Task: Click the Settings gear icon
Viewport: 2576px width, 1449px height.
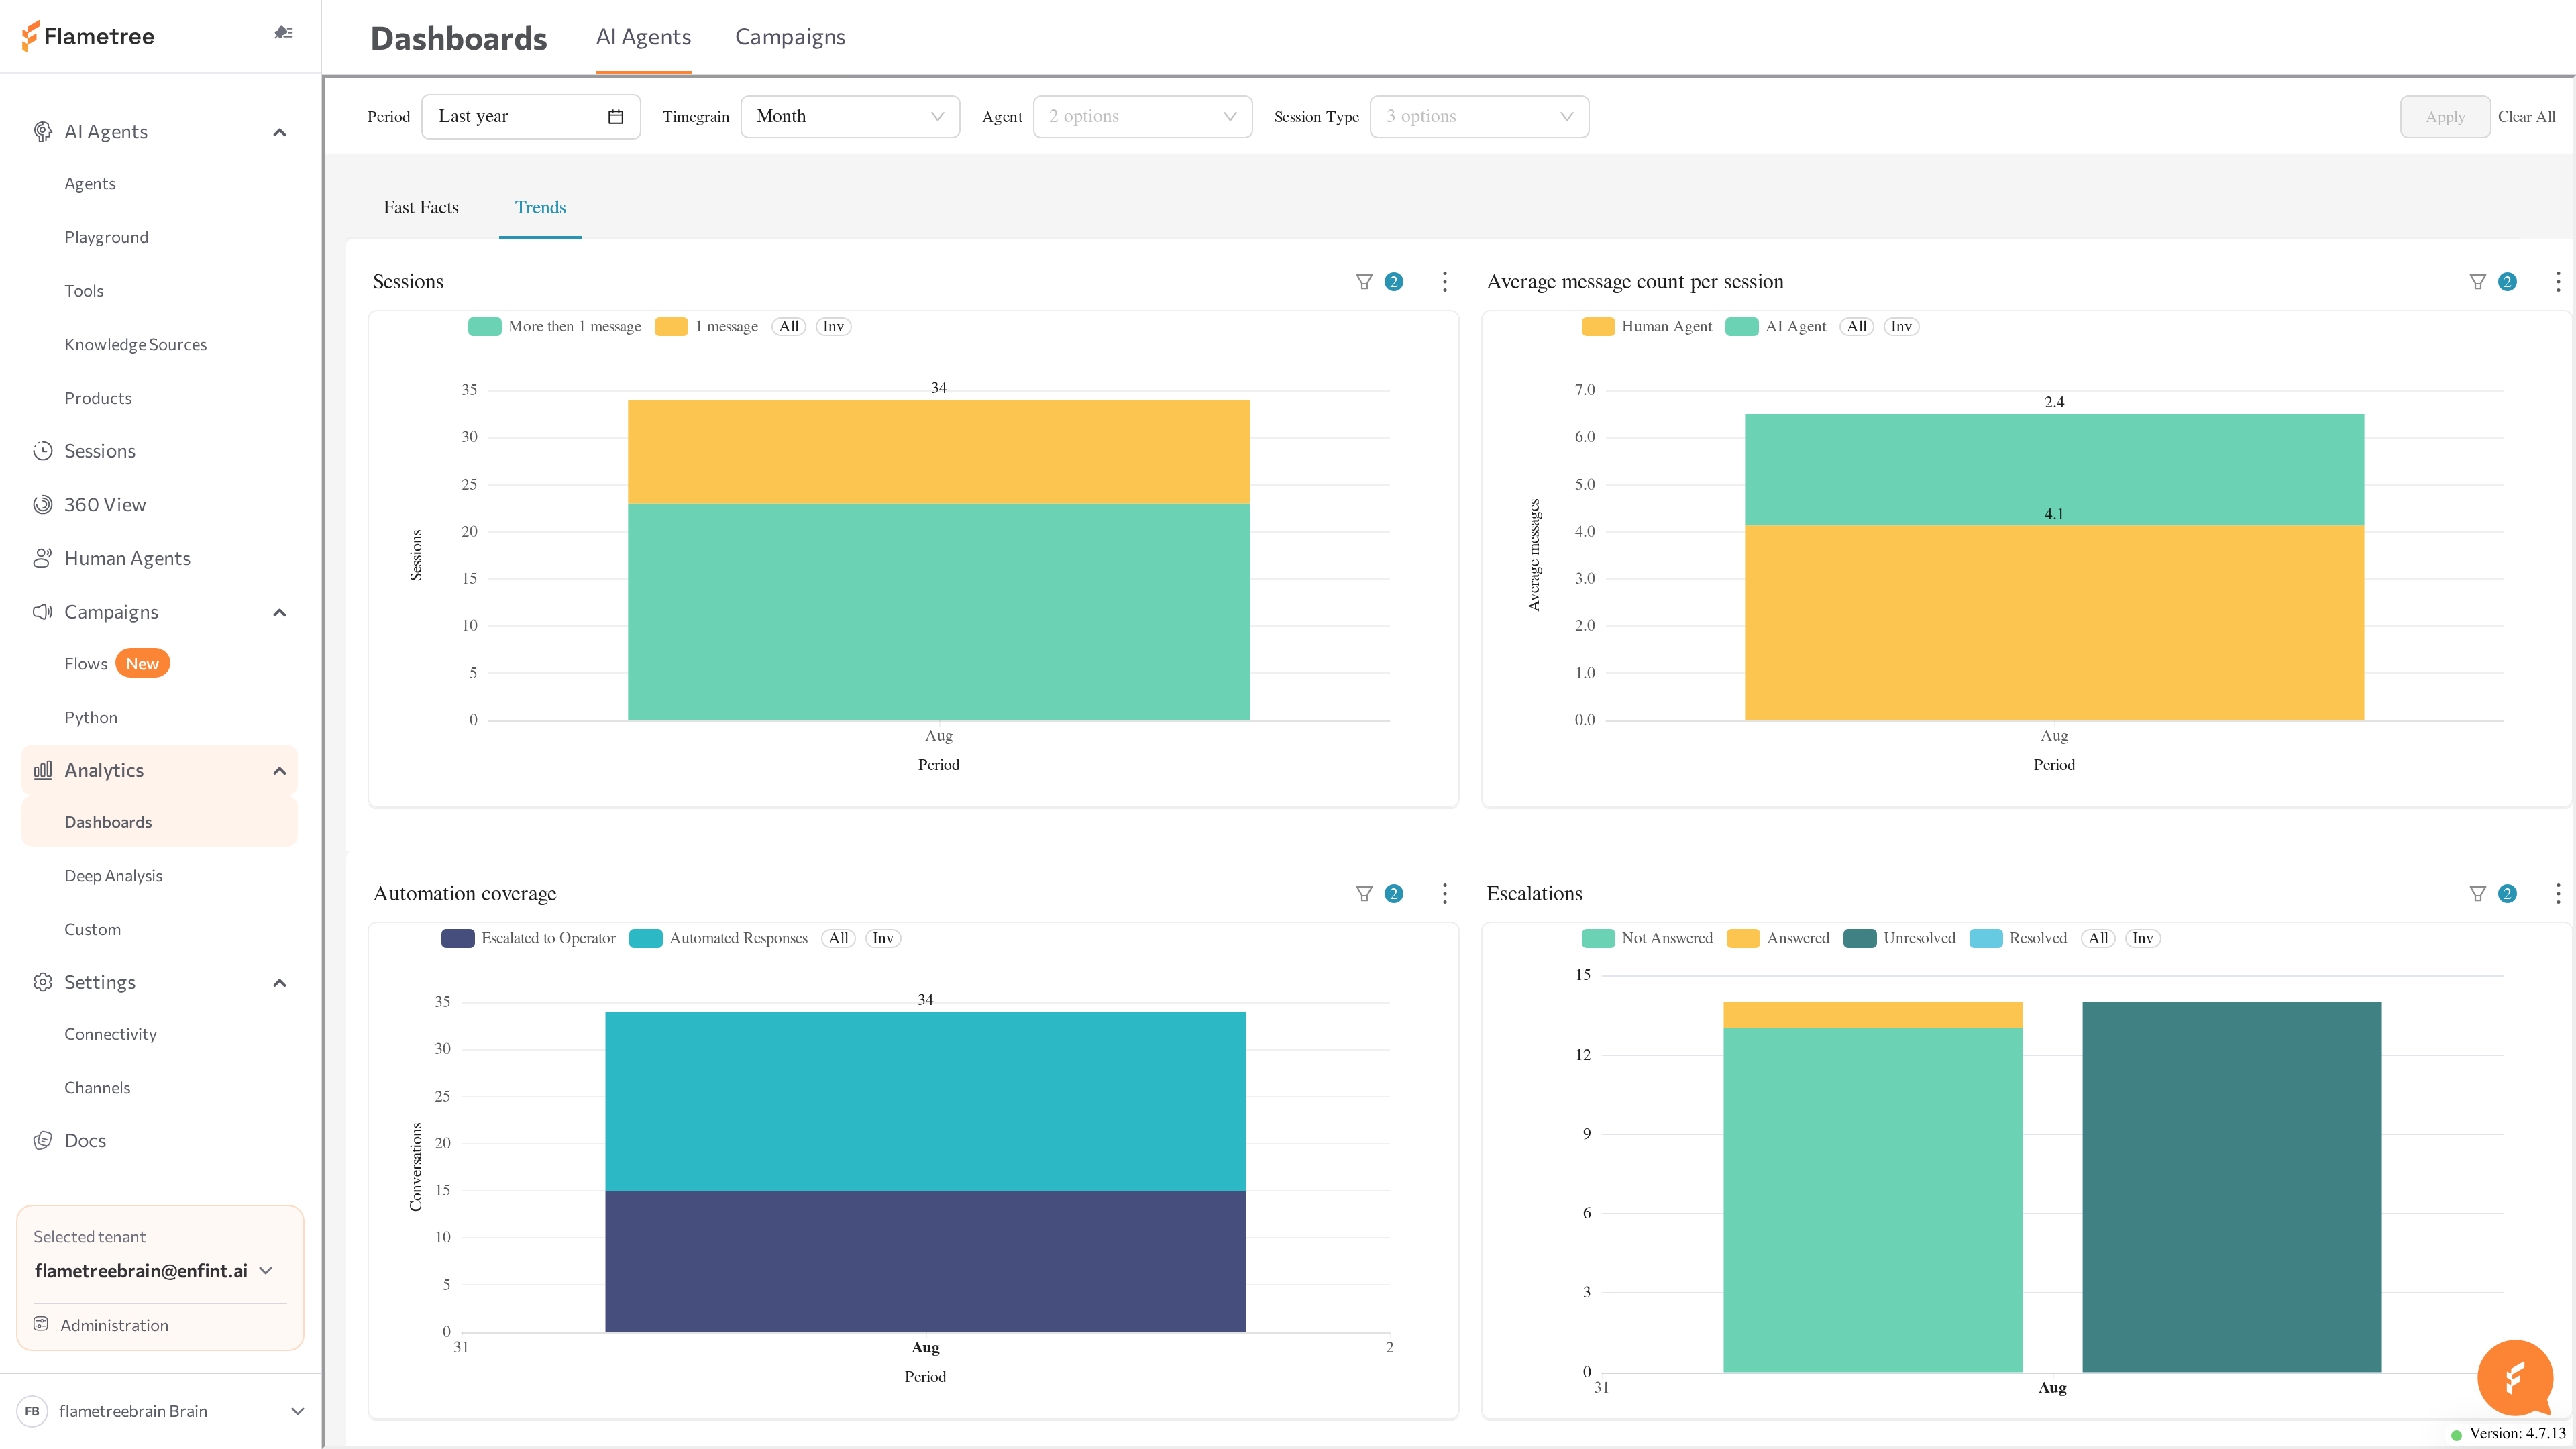Action: [42, 982]
